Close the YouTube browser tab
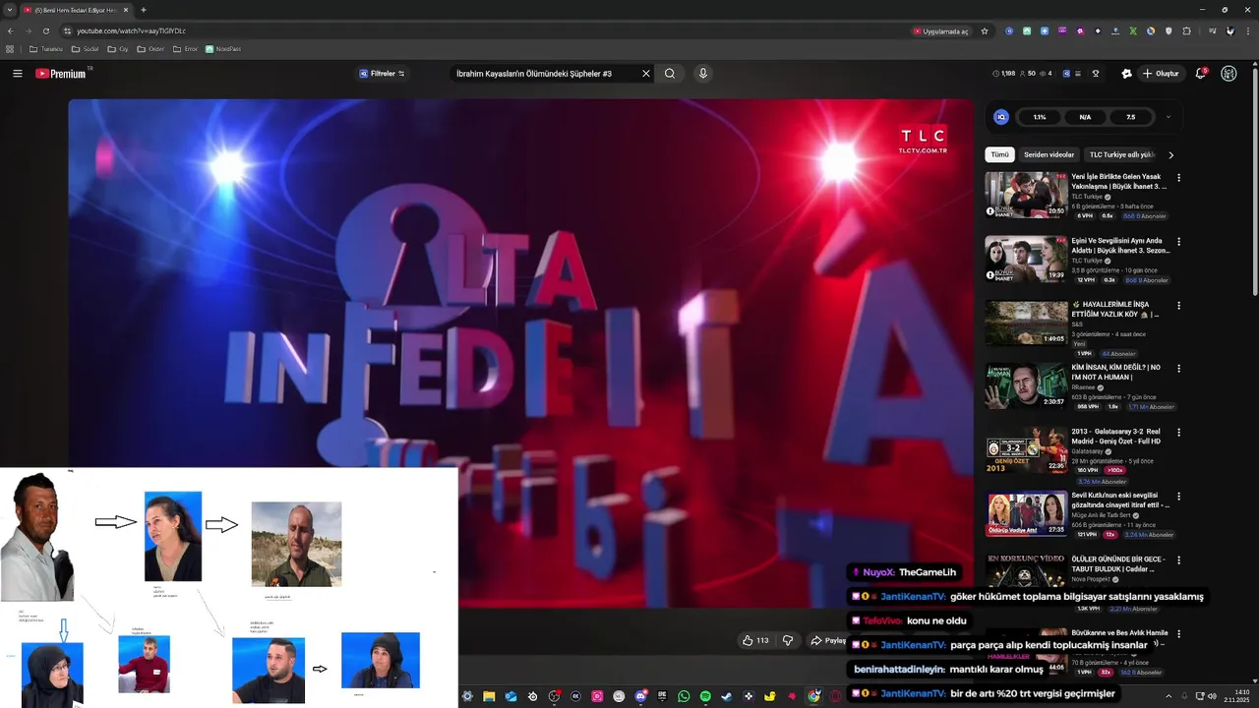The height and width of the screenshot is (708, 1259). point(126,10)
